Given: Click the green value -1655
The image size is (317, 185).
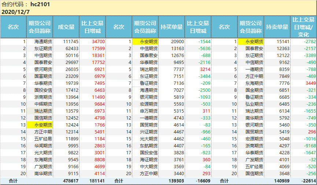Looking at the screenshot, I should click(310, 111).
